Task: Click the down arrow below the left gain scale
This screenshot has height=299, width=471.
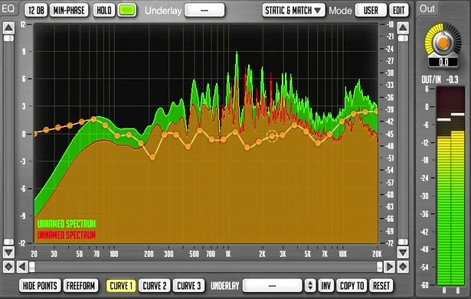Action: click(x=8, y=252)
